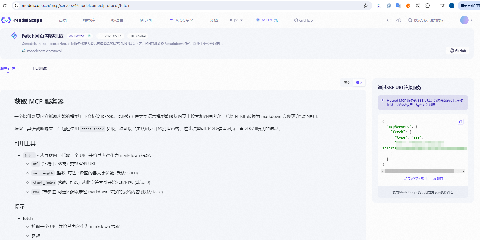Show the translated text with 译文
Screen dimensions: 480x240
[359, 83]
